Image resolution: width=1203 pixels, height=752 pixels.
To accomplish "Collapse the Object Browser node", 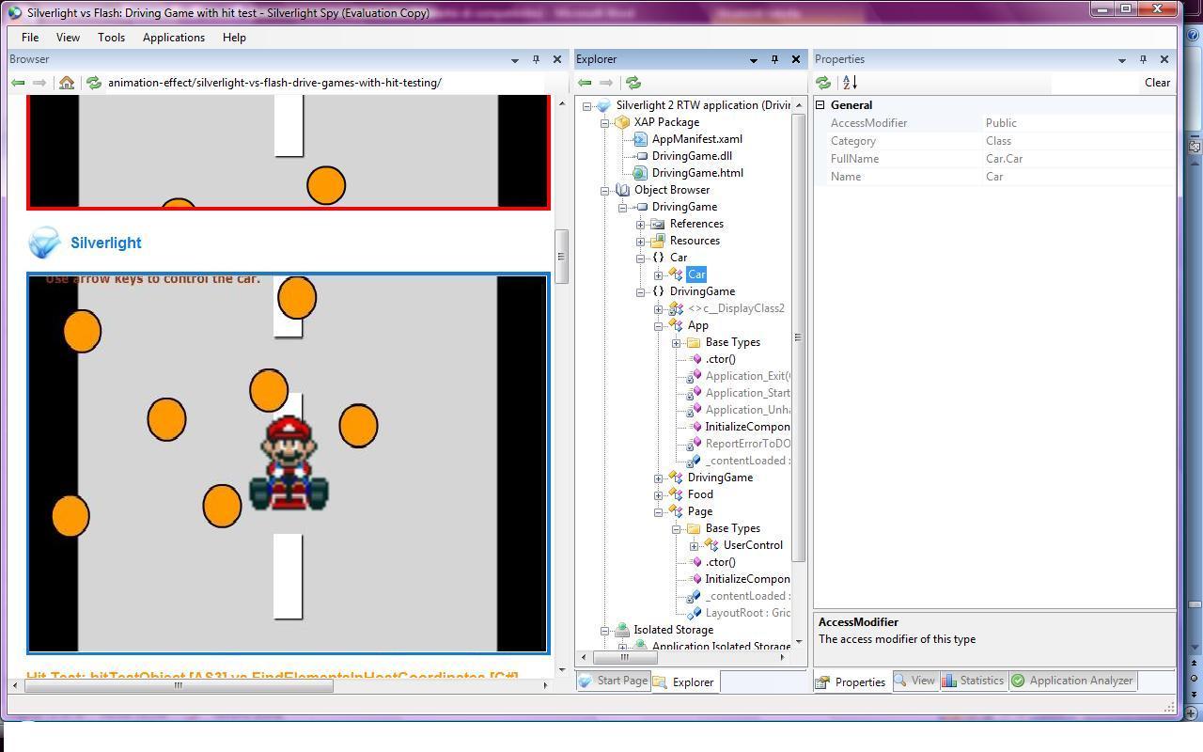I will pyautogui.click(x=605, y=190).
